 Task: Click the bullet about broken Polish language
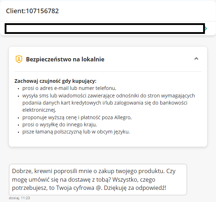pyautogui.click(x=76, y=132)
